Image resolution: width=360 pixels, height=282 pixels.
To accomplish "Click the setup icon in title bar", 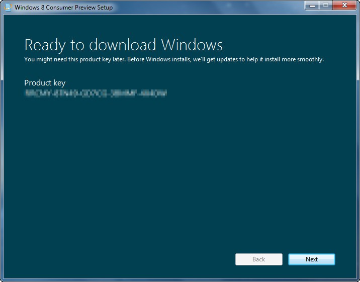I will pos(8,7).
